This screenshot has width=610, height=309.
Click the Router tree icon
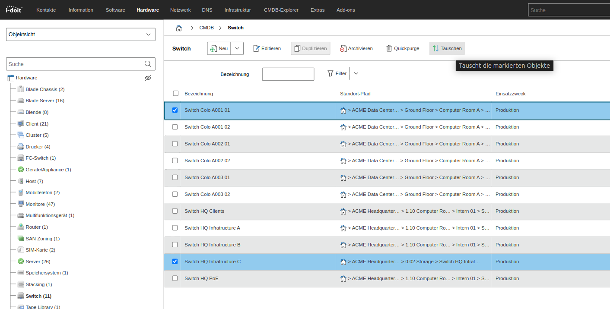point(21,227)
